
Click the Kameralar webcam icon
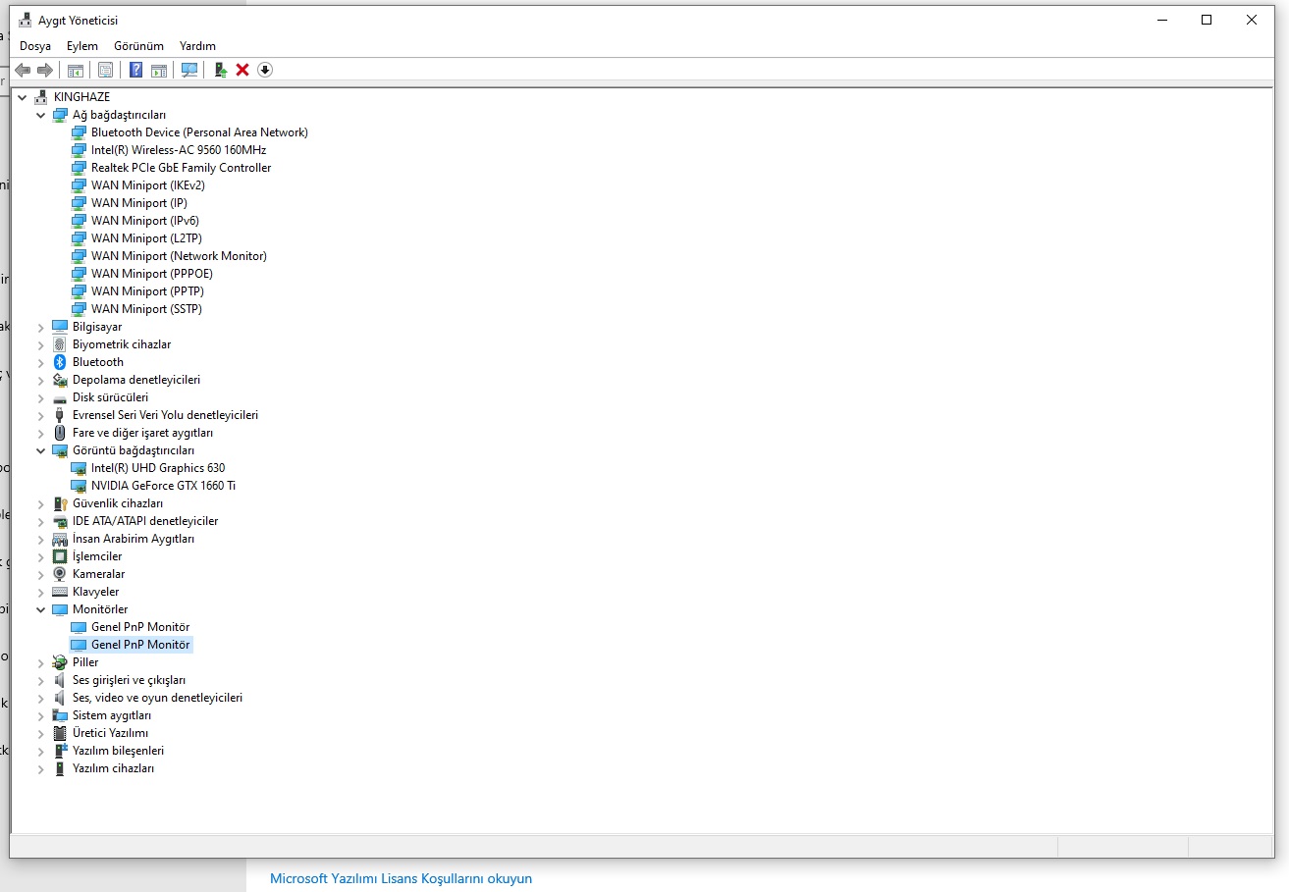pos(60,574)
